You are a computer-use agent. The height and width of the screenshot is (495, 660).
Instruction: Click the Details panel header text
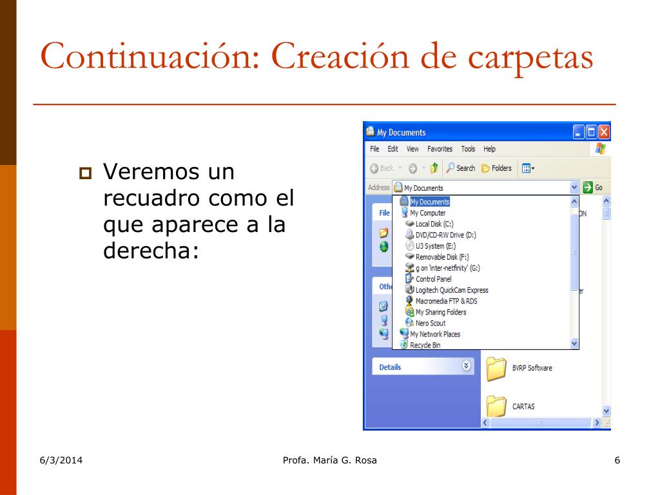[x=390, y=367]
